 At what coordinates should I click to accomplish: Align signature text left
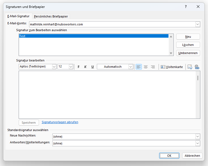point(139,67)
